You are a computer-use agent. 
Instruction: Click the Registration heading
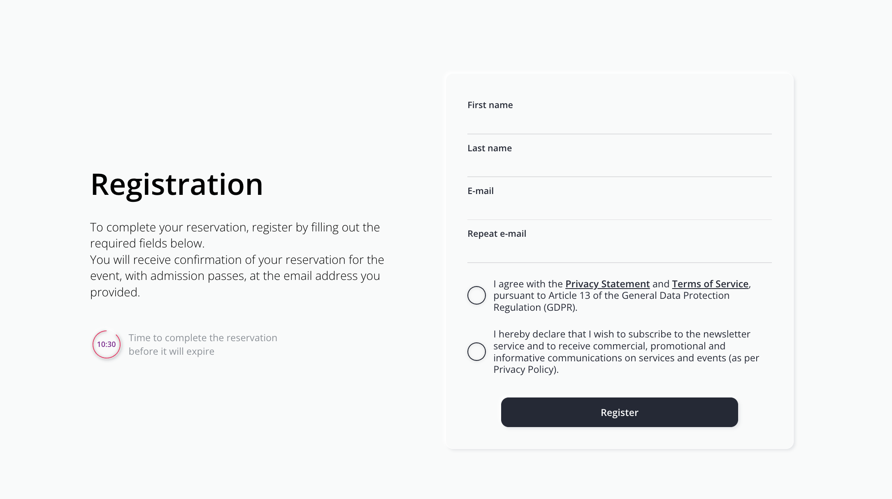[x=177, y=185]
